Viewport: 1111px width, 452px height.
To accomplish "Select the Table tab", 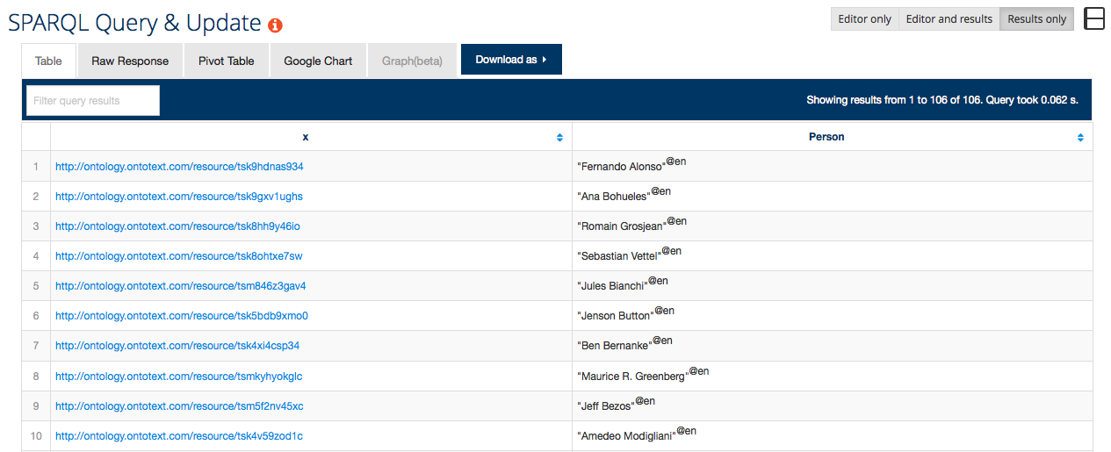I will 48,61.
